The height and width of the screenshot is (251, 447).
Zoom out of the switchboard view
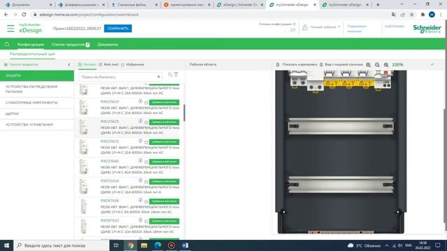pyautogui.click(x=377, y=65)
